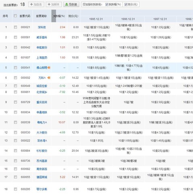Click speaker icon beside 万科A
This screenshot has width=193, height=196.
49,78
